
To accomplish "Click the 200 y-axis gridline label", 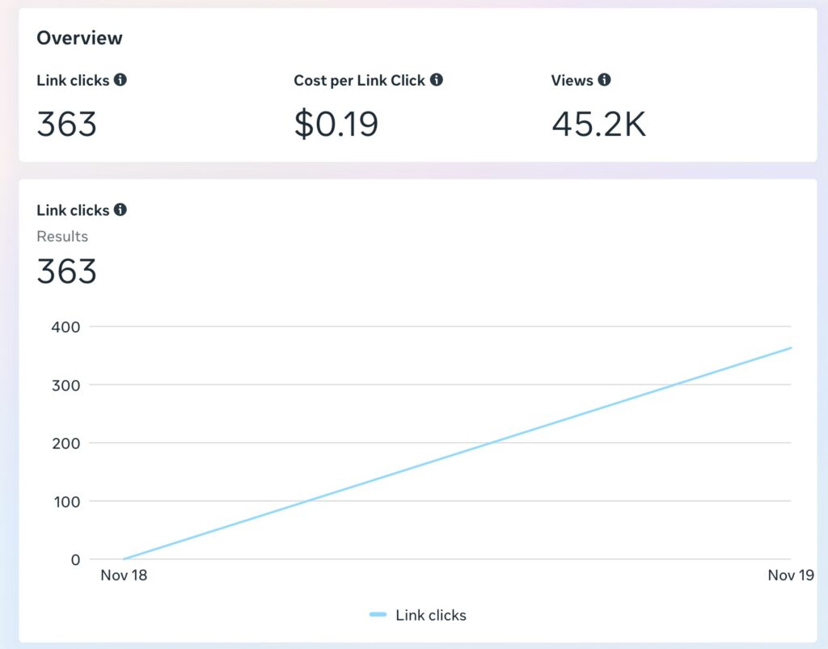I will (x=65, y=443).
